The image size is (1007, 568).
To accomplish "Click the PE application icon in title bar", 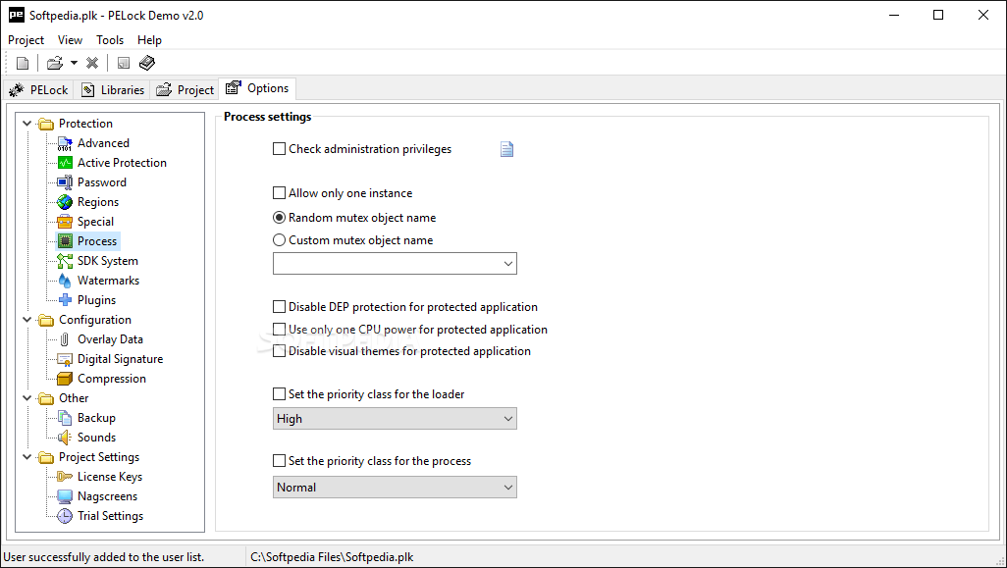I will (16, 16).
